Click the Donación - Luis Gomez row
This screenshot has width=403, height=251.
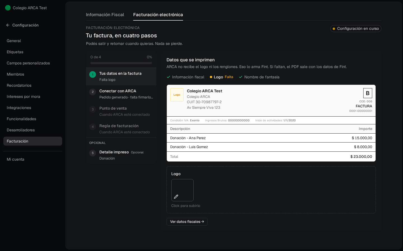coord(271,147)
